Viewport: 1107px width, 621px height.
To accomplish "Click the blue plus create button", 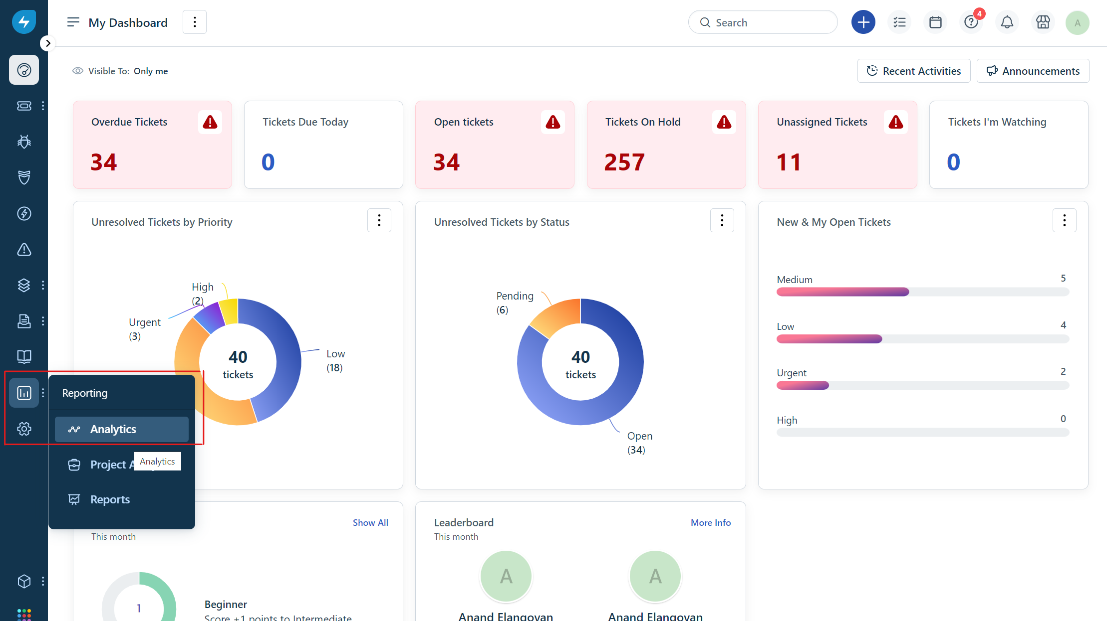I will (x=863, y=22).
